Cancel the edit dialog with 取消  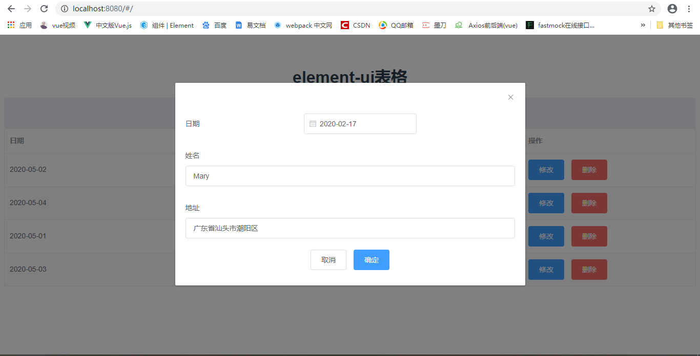tap(328, 260)
